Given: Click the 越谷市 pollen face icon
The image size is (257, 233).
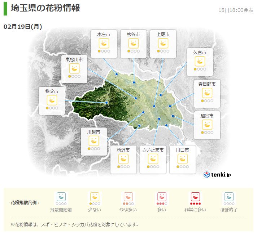Looking at the screenshot, I should click(x=207, y=125).
